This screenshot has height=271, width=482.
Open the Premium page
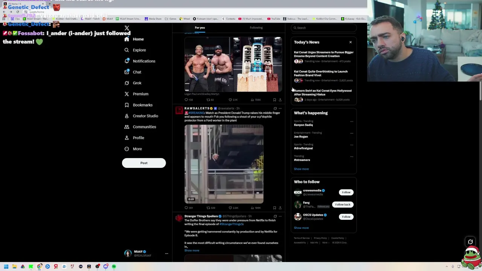click(136, 94)
